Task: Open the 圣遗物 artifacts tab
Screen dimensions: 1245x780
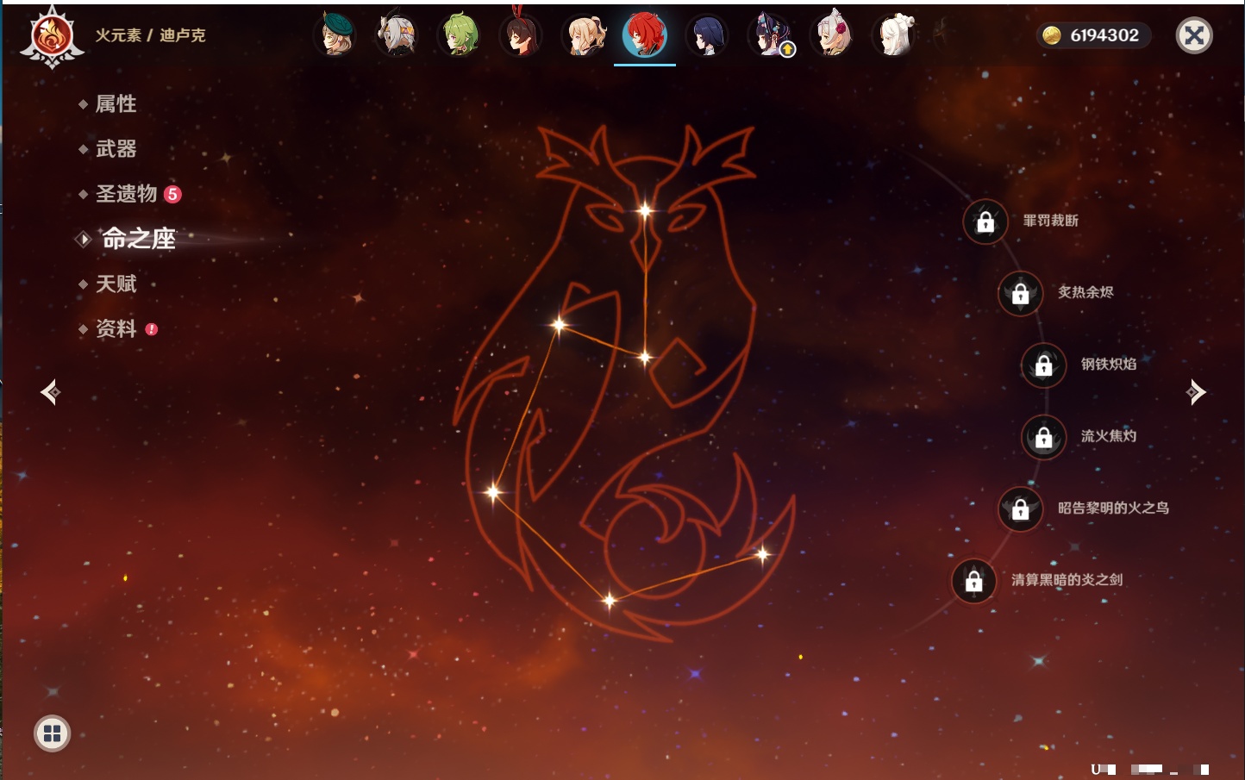Action: (126, 194)
